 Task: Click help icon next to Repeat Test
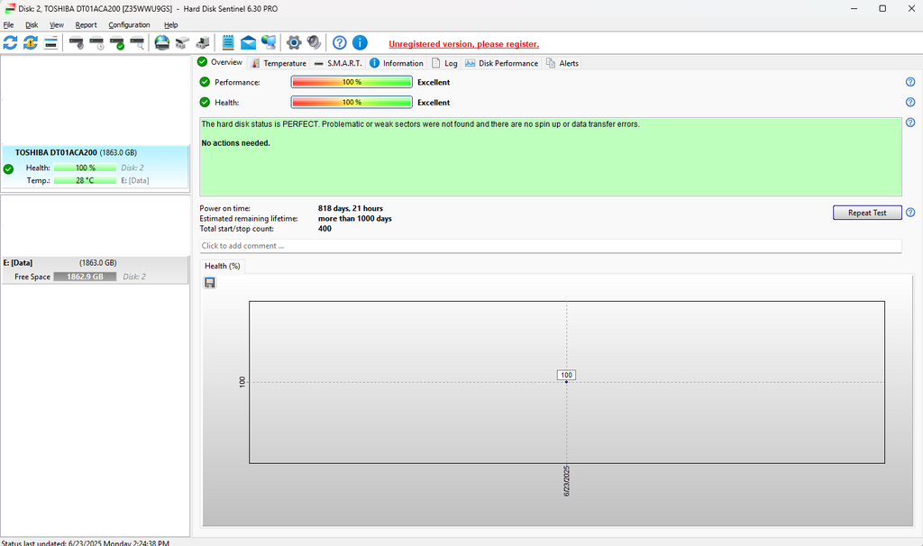(x=910, y=213)
